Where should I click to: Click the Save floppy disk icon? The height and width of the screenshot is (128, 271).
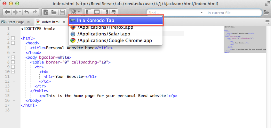[62, 12]
